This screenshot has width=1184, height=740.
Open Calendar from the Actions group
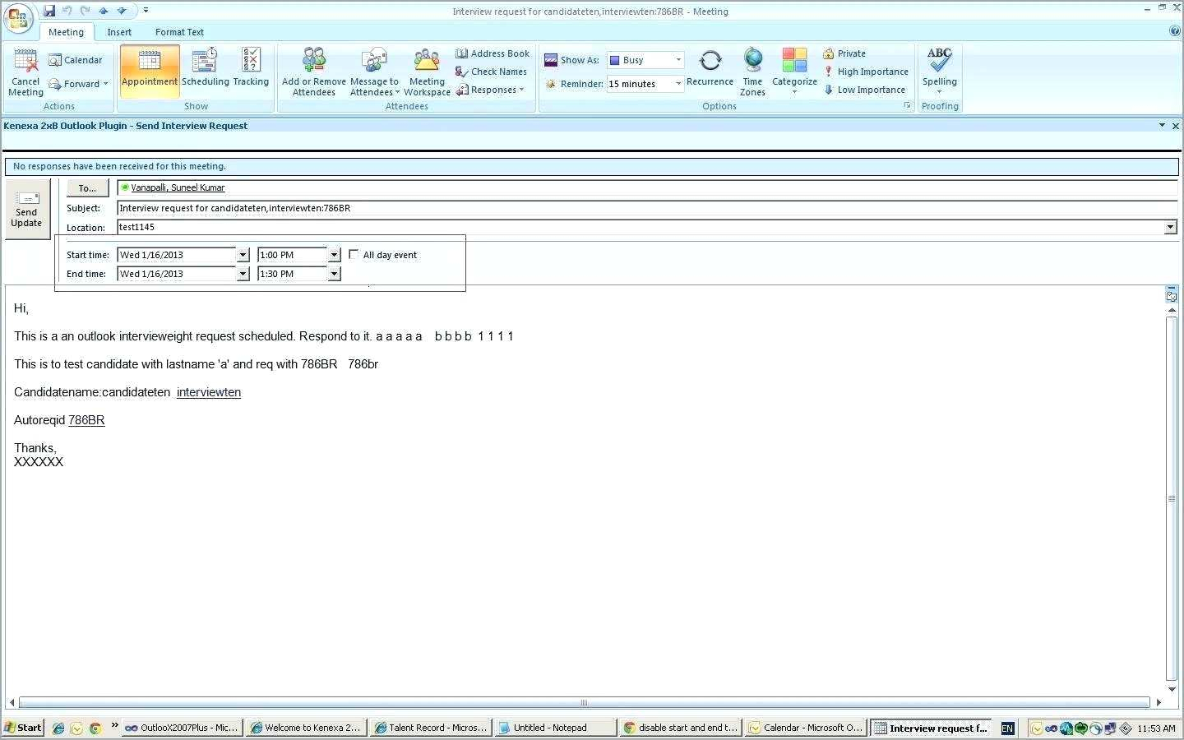[76, 60]
